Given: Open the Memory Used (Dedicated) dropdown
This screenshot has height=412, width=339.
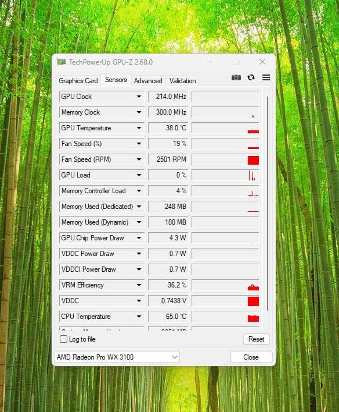Looking at the screenshot, I should 139,207.
